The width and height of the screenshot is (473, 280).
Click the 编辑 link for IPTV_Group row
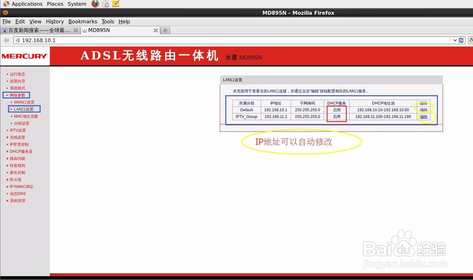pos(425,117)
